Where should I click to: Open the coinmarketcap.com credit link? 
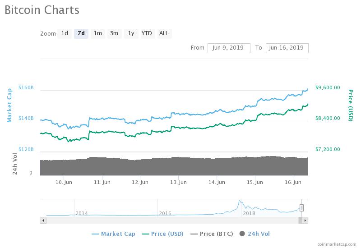(337, 244)
